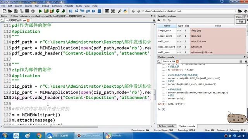Select the mail_host variable row
Screen dimensions: 248x139
201,41
